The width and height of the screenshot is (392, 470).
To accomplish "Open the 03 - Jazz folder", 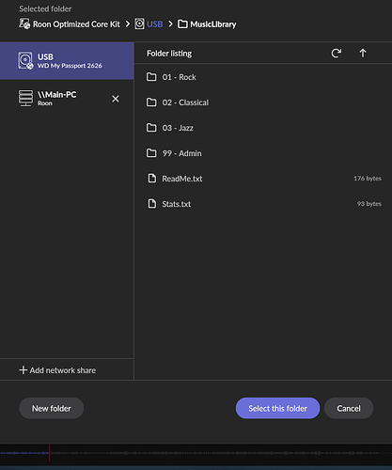I will [263, 128].
